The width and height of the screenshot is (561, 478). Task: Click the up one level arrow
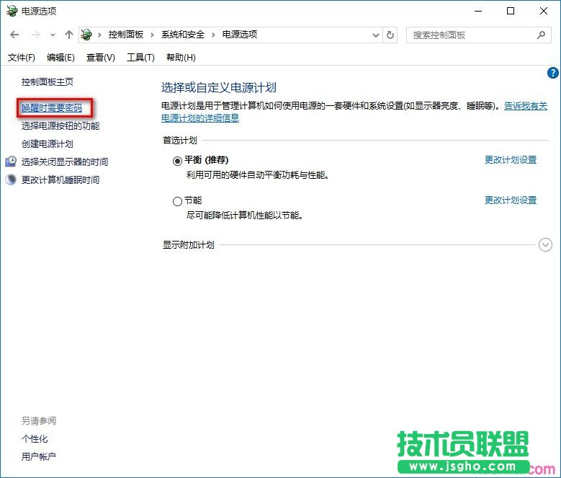[x=69, y=35]
